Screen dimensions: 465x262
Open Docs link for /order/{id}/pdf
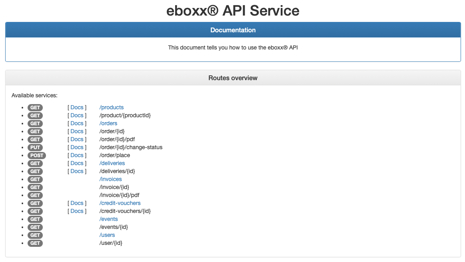pyautogui.click(x=77, y=139)
